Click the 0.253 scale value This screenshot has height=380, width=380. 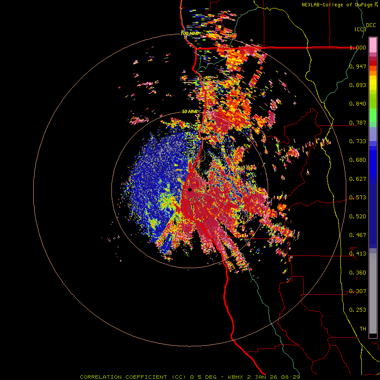tap(358, 310)
